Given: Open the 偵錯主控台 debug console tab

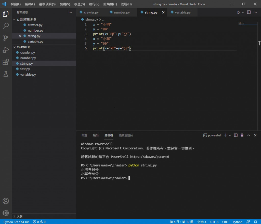Looking at the screenshot, I should point(126,135).
